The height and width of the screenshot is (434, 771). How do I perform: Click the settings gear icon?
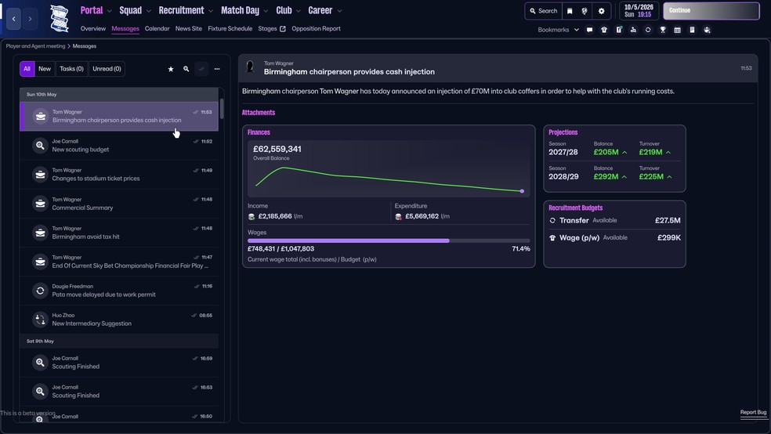(601, 11)
